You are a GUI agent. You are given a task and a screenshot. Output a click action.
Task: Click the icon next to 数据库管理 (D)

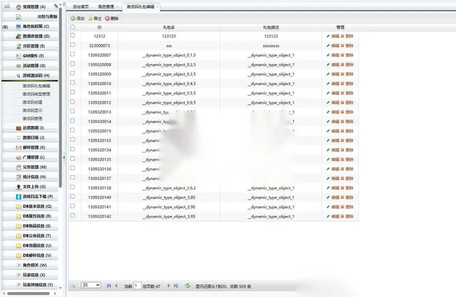coord(19,36)
